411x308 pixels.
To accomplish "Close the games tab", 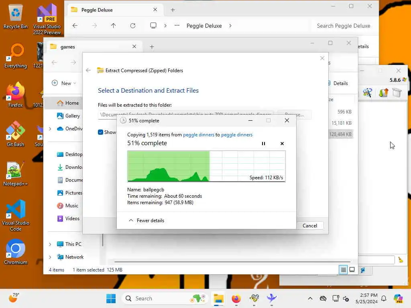I will [x=134, y=47].
